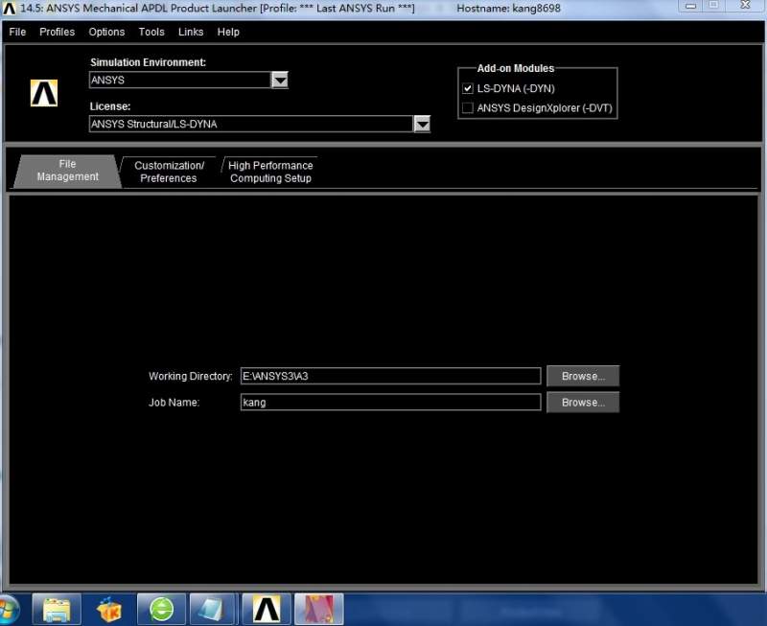Open the blue notepad taskbar icon
Screen dimensions: 767x626
click(213, 610)
